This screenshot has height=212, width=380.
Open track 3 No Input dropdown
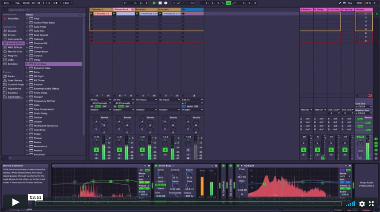point(146,99)
